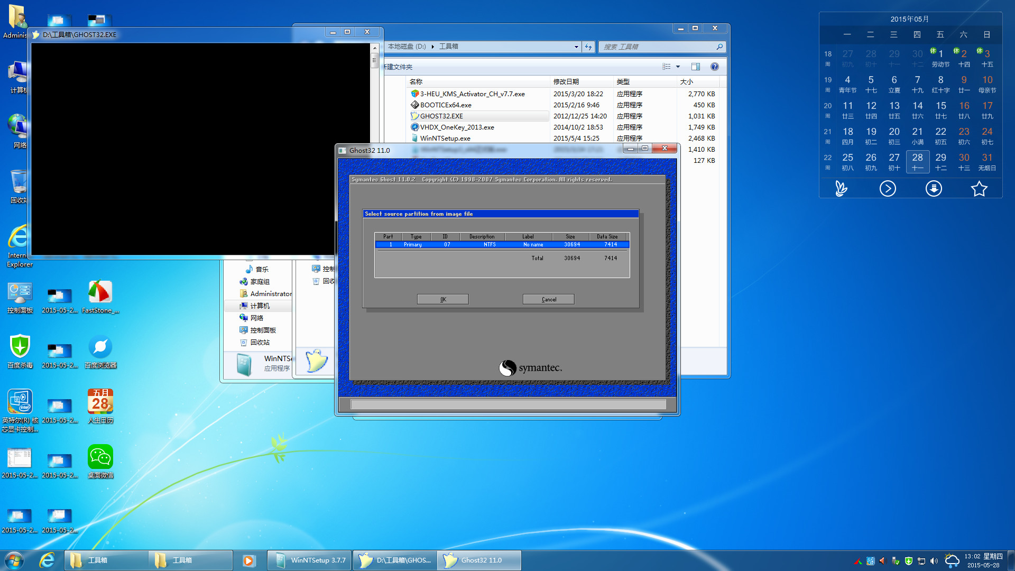The image size is (1015, 571).
Task: Click the Cancel button in Ghost32
Action: 549,299
